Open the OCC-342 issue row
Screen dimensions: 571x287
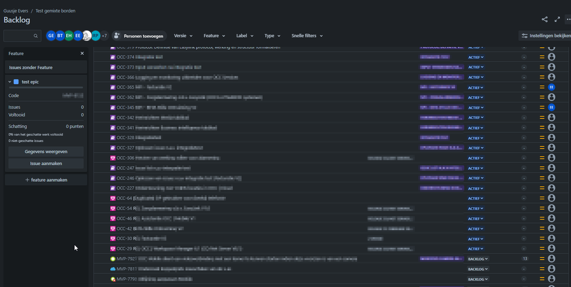(331, 118)
